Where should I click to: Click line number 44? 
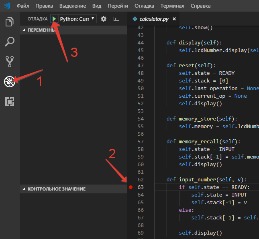click(141, 43)
